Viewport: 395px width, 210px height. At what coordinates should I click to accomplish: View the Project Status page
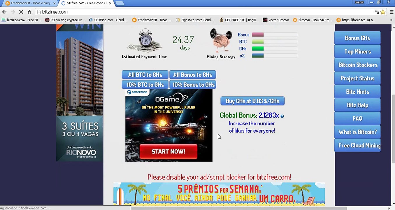tap(357, 78)
